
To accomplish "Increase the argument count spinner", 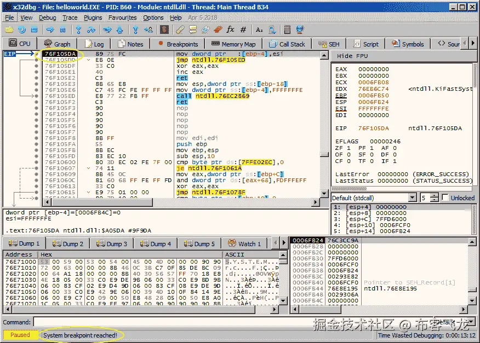I will tap(435, 195).
